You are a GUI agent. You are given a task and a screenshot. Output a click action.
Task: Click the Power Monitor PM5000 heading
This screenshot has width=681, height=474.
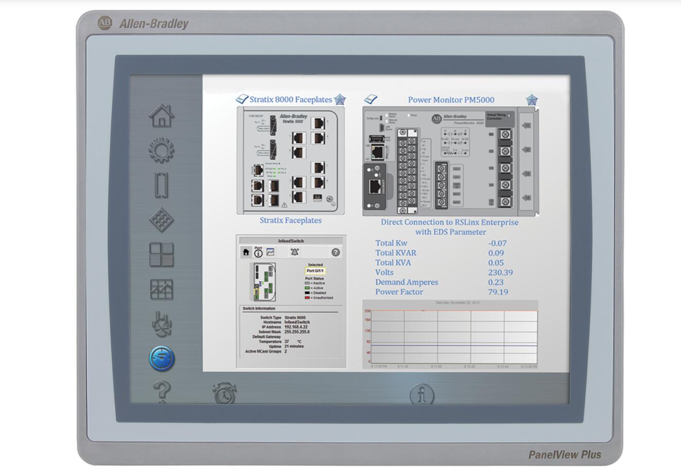tap(451, 100)
